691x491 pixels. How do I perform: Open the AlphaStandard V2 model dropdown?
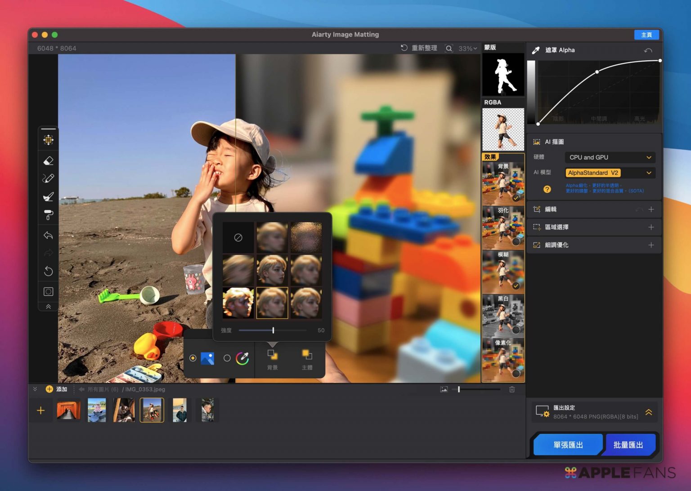(x=610, y=173)
